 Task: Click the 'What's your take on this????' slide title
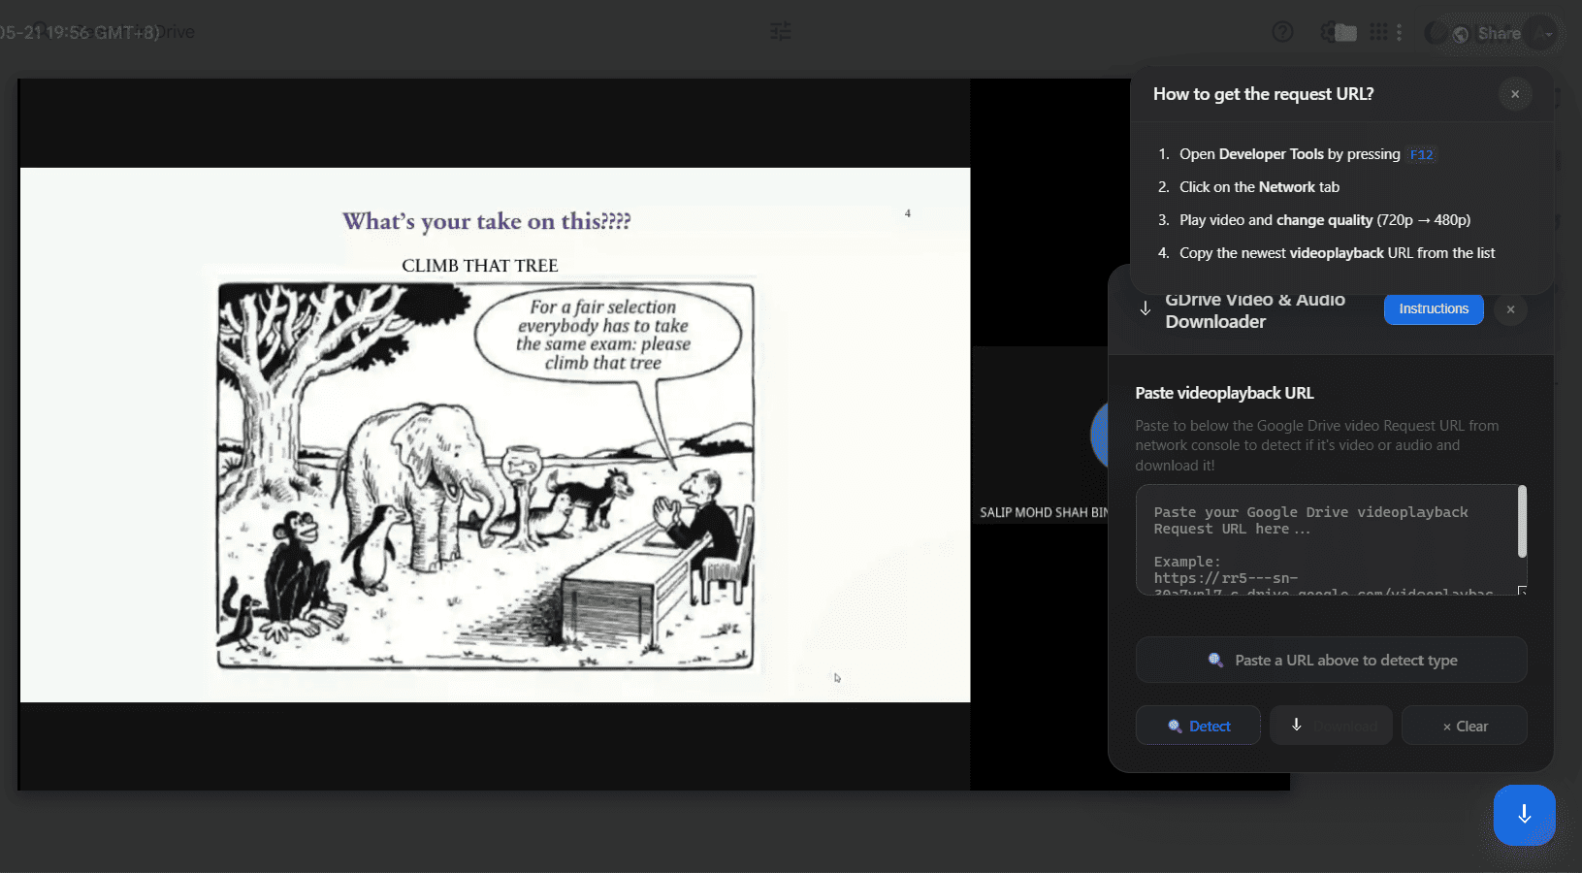[x=486, y=221]
